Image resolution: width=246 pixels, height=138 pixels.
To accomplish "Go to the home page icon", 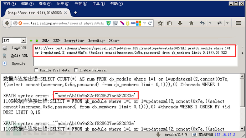I will point(191,23).
